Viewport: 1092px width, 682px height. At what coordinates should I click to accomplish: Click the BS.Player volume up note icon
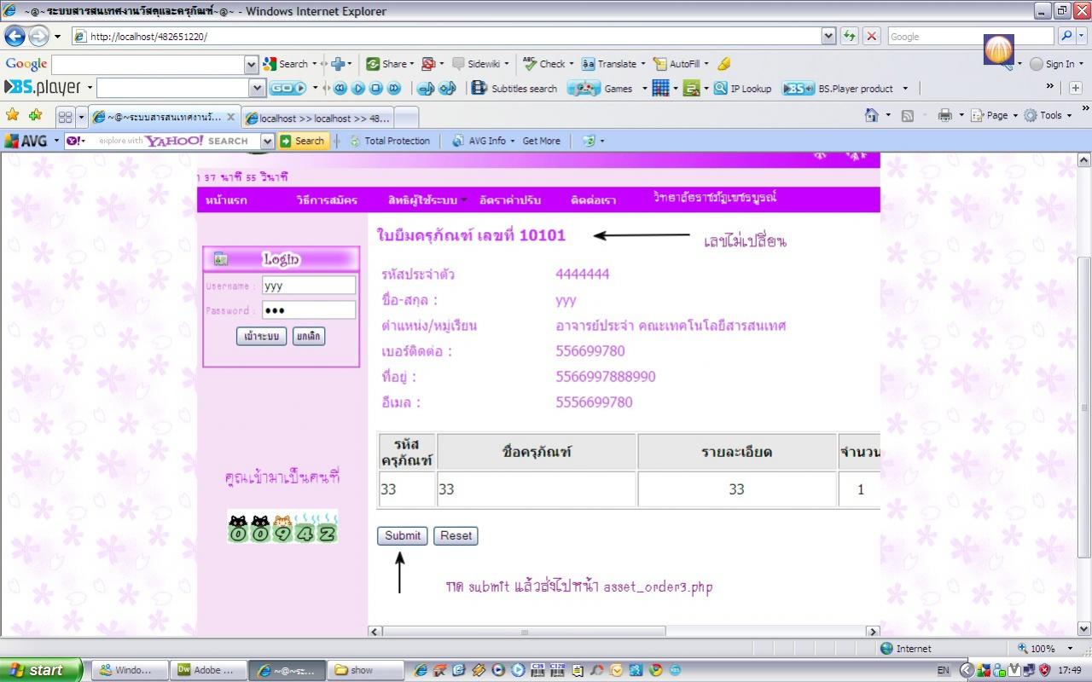point(448,88)
